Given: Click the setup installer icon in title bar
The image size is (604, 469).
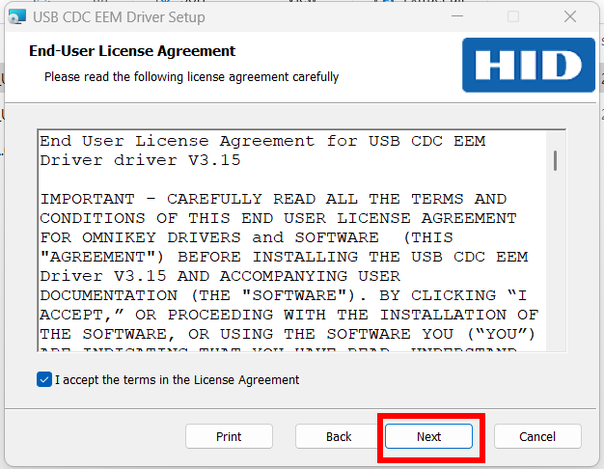Looking at the screenshot, I should (x=17, y=17).
